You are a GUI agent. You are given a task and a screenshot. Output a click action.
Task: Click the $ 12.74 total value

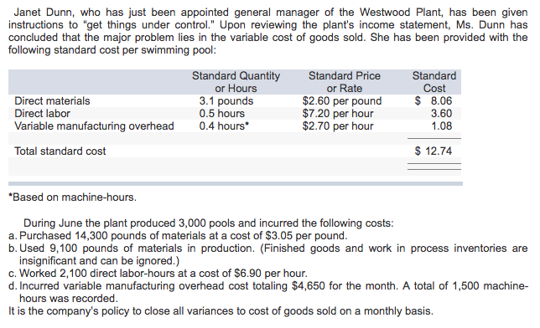[434, 151]
